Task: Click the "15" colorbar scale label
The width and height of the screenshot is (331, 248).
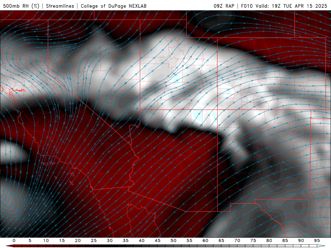Action: [x=62, y=241]
